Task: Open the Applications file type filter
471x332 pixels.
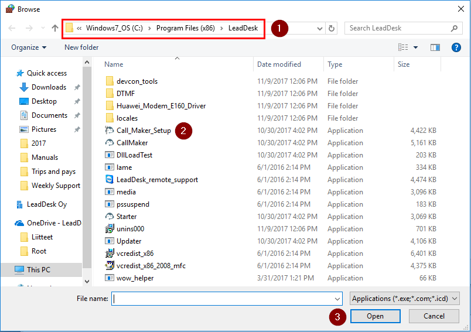Action: (404, 299)
